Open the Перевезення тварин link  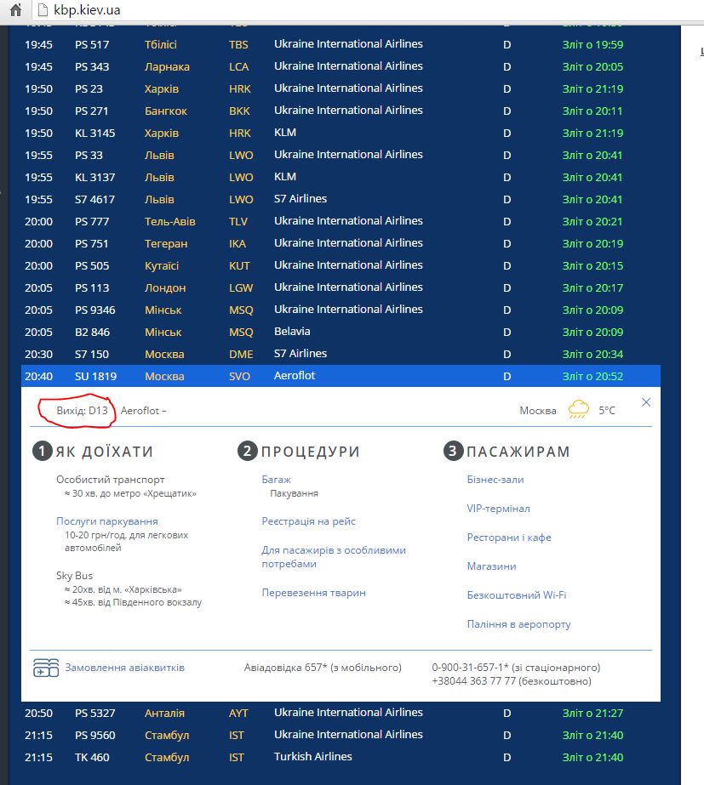point(313,593)
